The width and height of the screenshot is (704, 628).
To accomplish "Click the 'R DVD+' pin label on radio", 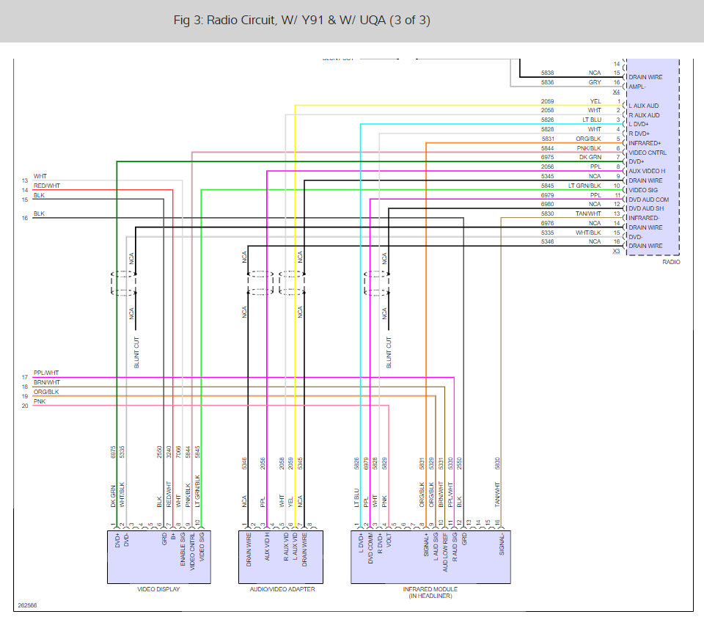I will tap(639, 134).
